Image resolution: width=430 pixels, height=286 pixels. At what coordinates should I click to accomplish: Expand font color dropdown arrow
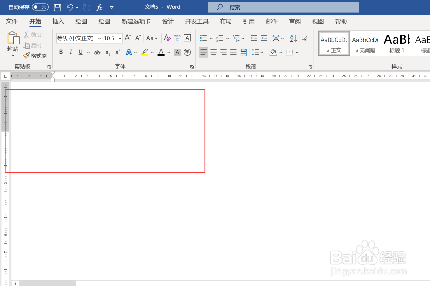(x=169, y=52)
